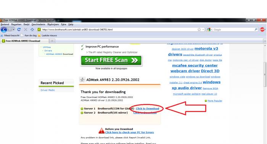Open the deskjet 3650 driver link
The height and width of the screenshot is (144, 267).
(x=183, y=49)
